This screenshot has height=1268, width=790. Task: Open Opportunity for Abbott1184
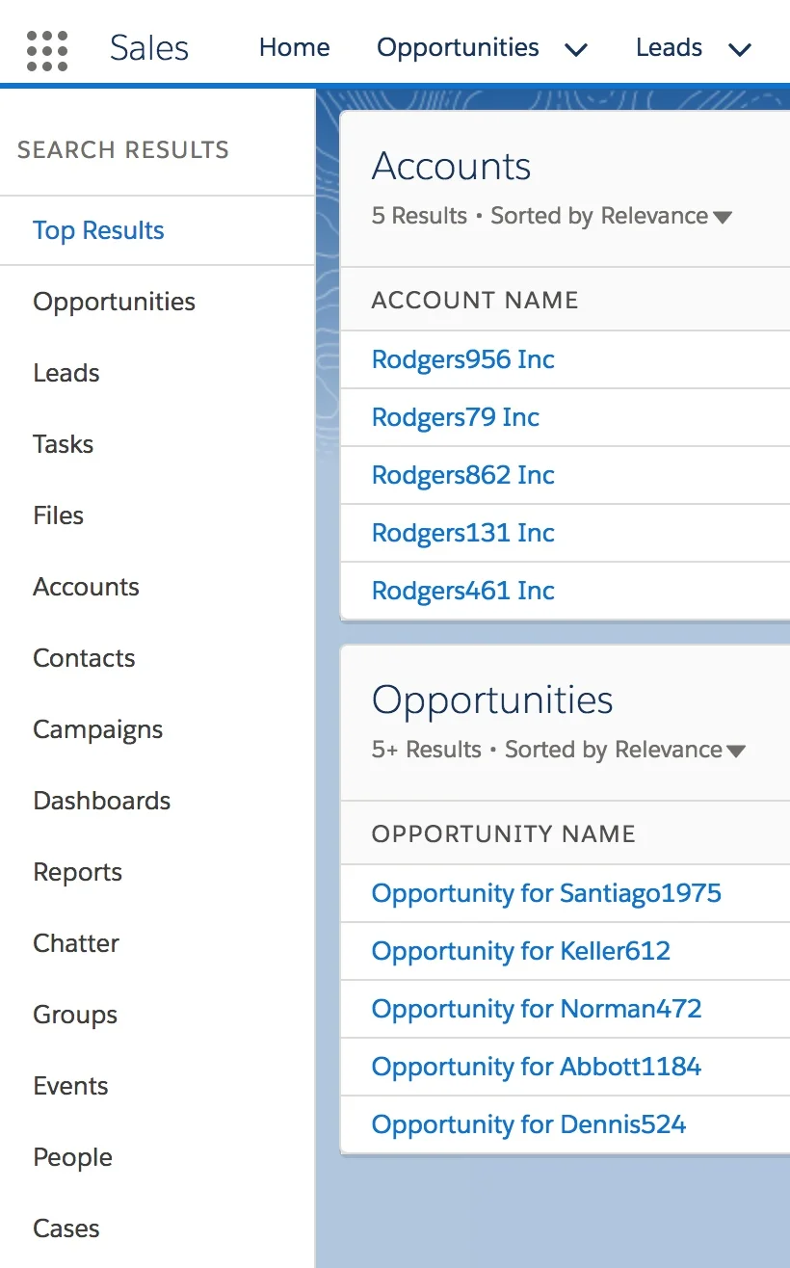pos(537,1067)
